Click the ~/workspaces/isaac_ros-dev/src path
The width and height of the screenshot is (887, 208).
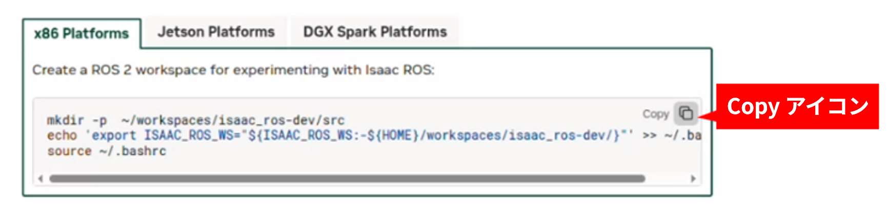pyautogui.click(x=233, y=121)
